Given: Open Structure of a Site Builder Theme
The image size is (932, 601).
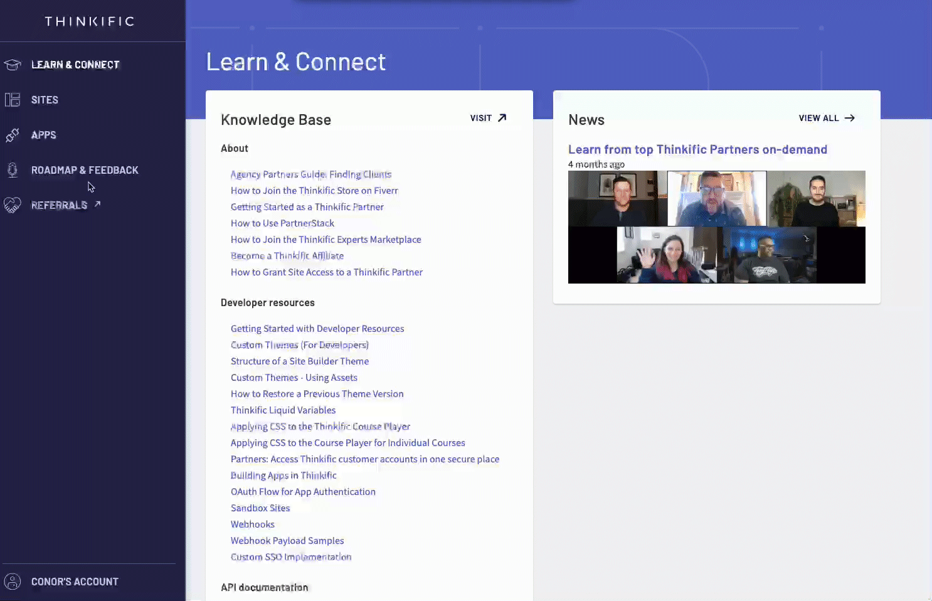Looking at the screenshot, I should coord(300,361).
